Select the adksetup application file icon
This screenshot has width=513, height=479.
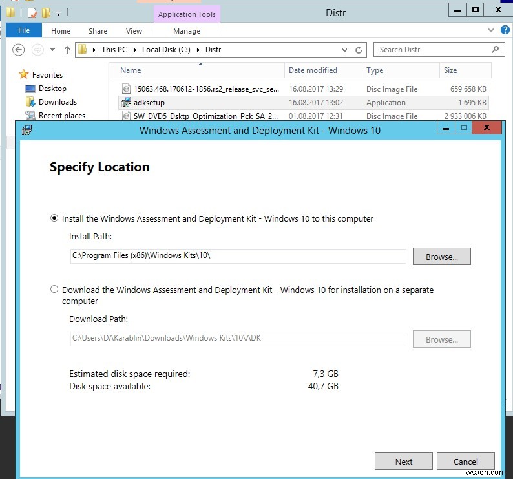[126, 103]
